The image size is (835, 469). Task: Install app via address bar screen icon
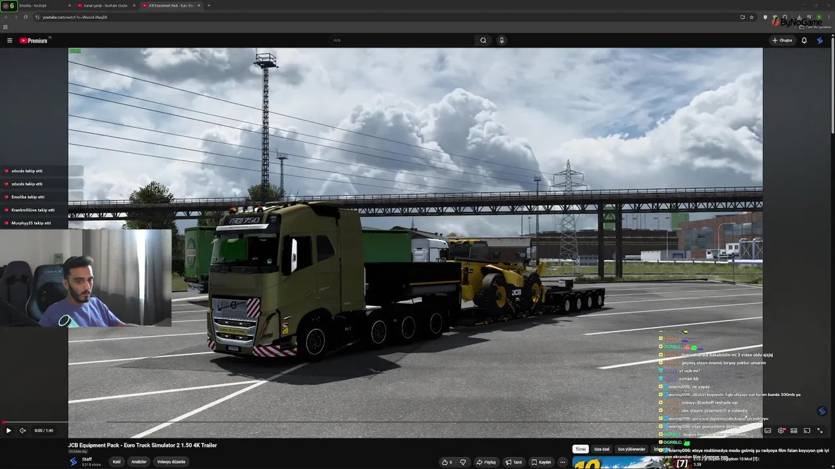click(742, 17)
